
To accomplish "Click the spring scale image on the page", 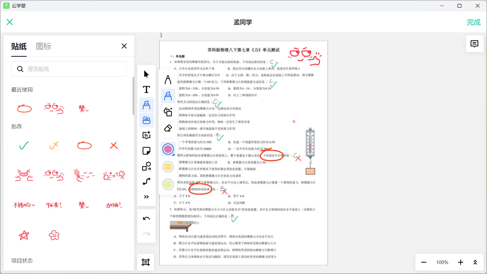I will [310, 151].
